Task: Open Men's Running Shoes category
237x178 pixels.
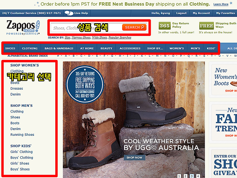Action: pyautogui.click(x=22, y=134)
